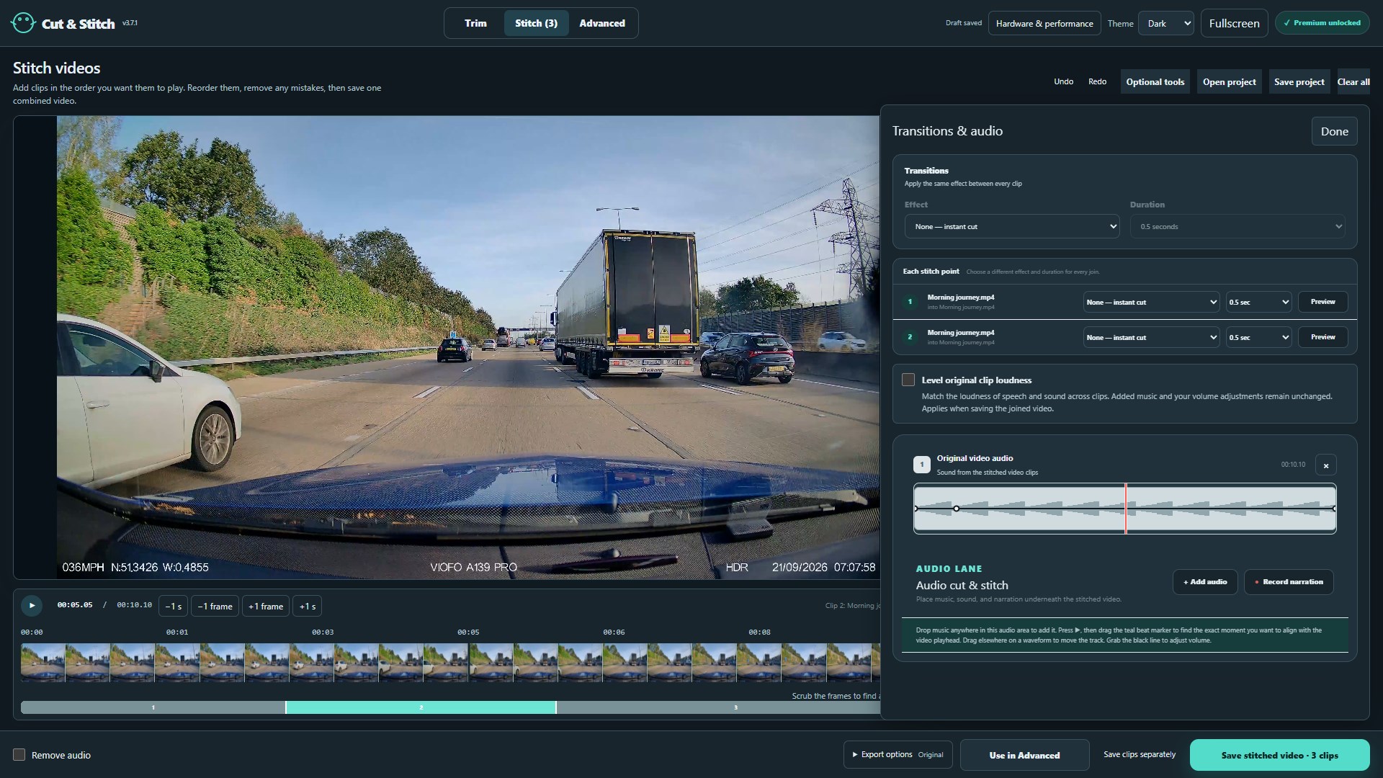This screenshot has width=1383, height=778.
Task: Start Record narration
Action: (1289, 581)
